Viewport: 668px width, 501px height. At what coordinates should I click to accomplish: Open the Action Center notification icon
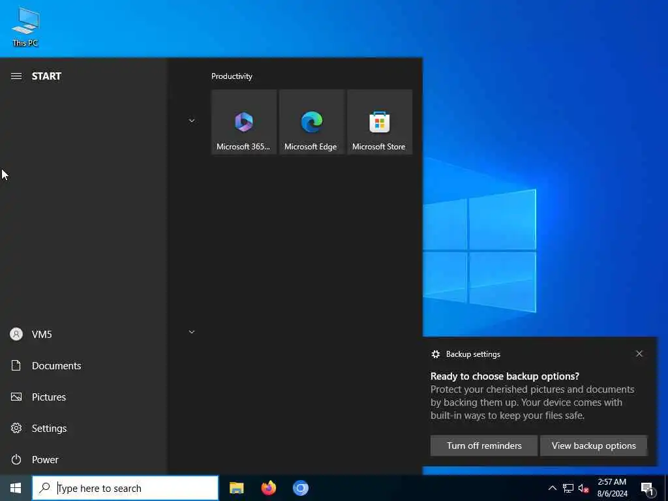pyautogui.click(x=648, y=489)
